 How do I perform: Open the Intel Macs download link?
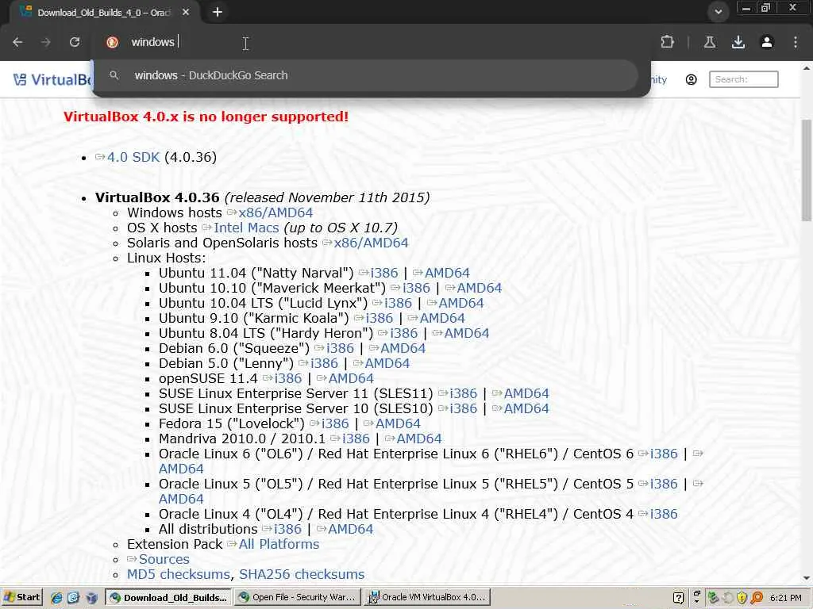click(246, 228)
